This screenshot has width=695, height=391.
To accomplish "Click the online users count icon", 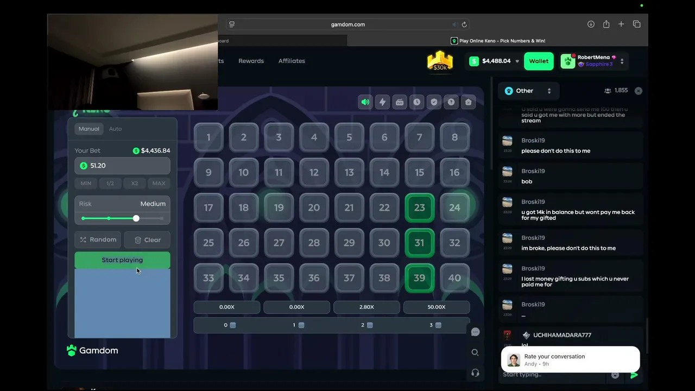I will [x=608, y=91].
